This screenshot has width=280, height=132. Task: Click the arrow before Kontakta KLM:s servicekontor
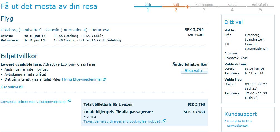coord(225,121)
